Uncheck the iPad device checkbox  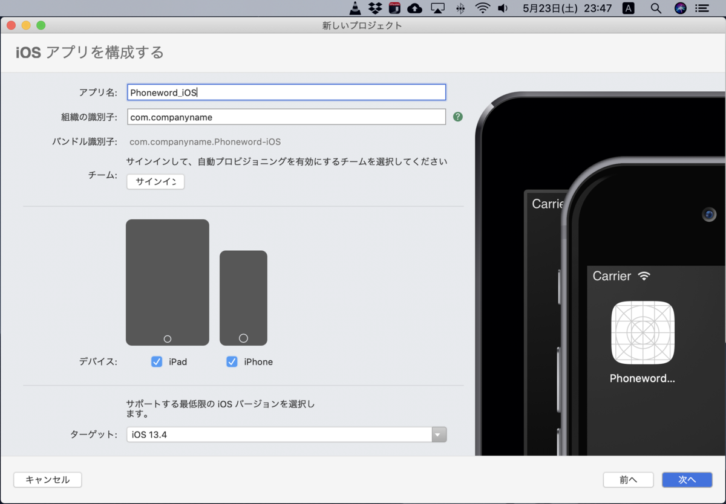pyautogui.click(x=157, y=361)
